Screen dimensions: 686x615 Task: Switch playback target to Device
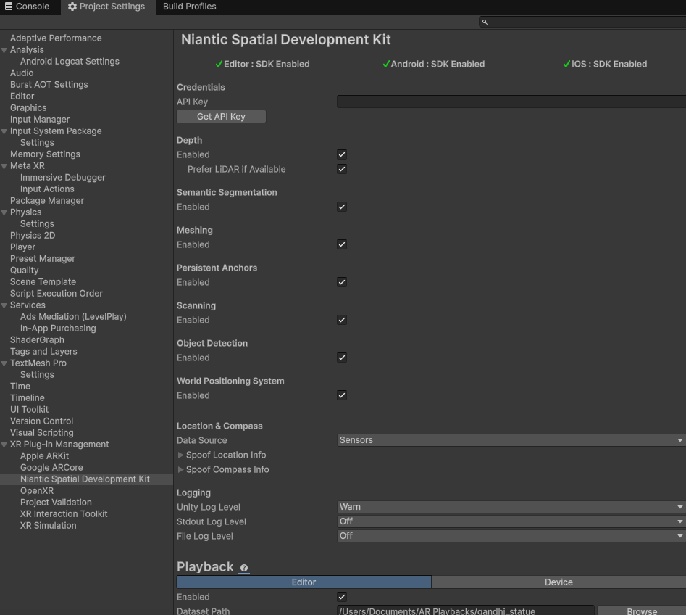559,582
